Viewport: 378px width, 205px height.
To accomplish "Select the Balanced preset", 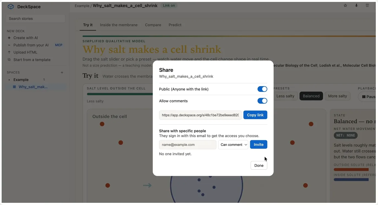I will pos(311,96).
